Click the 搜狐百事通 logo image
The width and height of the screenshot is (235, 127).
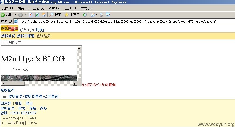9,28
